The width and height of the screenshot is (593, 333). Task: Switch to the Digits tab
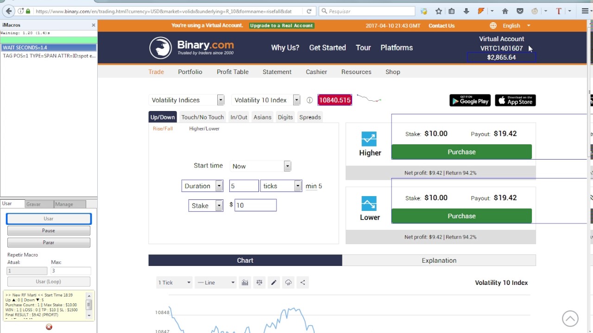coord(285,117)
